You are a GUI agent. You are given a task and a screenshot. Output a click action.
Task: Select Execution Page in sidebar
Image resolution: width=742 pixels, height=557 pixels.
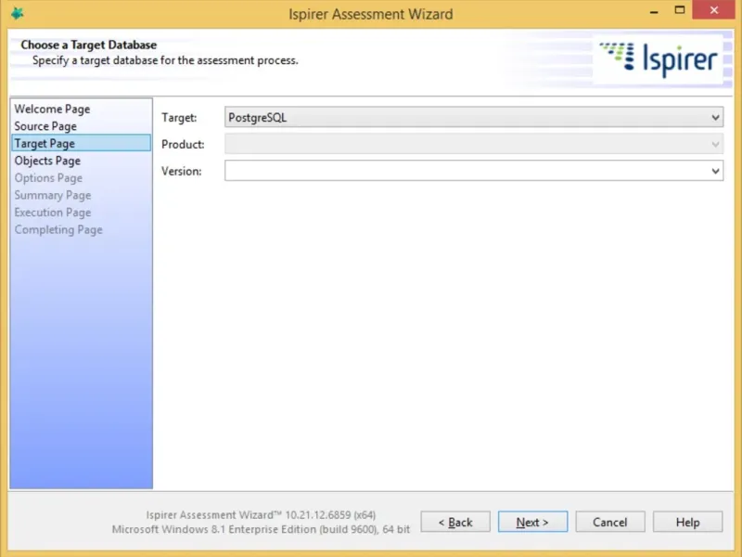click(x=53, y=213)
